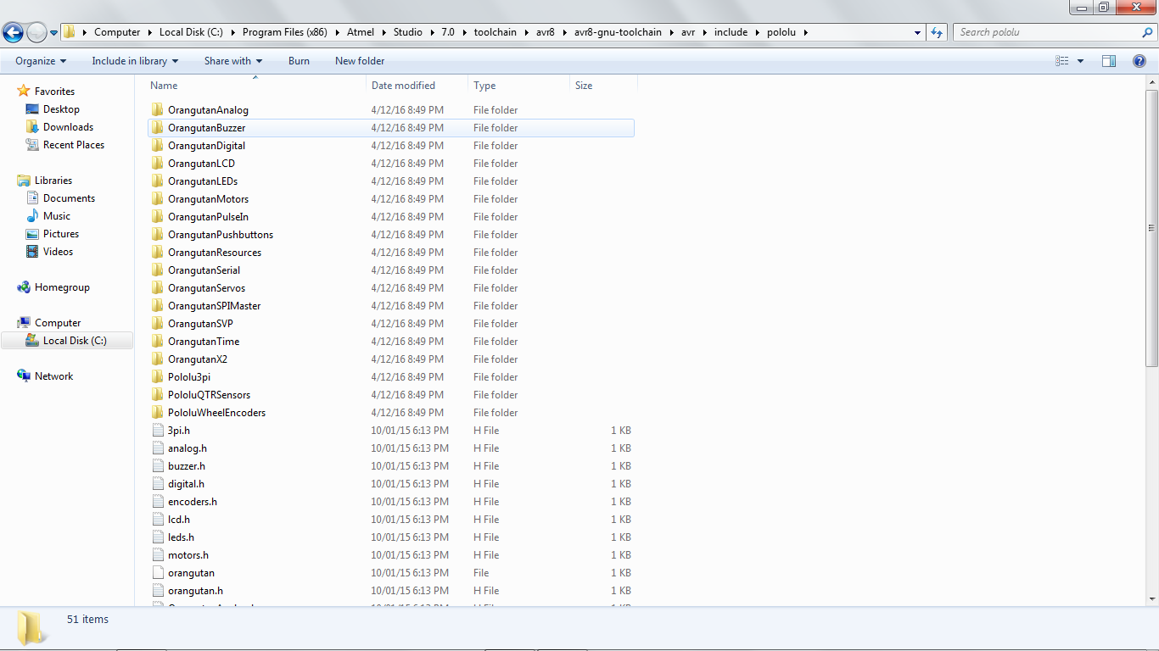Open the Include in library dropdown
This screenshot has height=651, width=1159.
pyautogui.click(x=135, y=61)
